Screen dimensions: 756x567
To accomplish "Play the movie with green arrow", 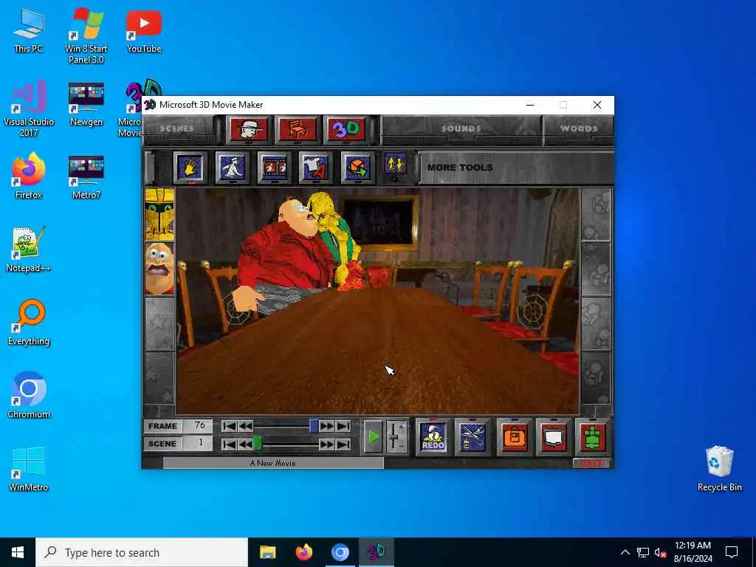I will (x=373, y=437).
